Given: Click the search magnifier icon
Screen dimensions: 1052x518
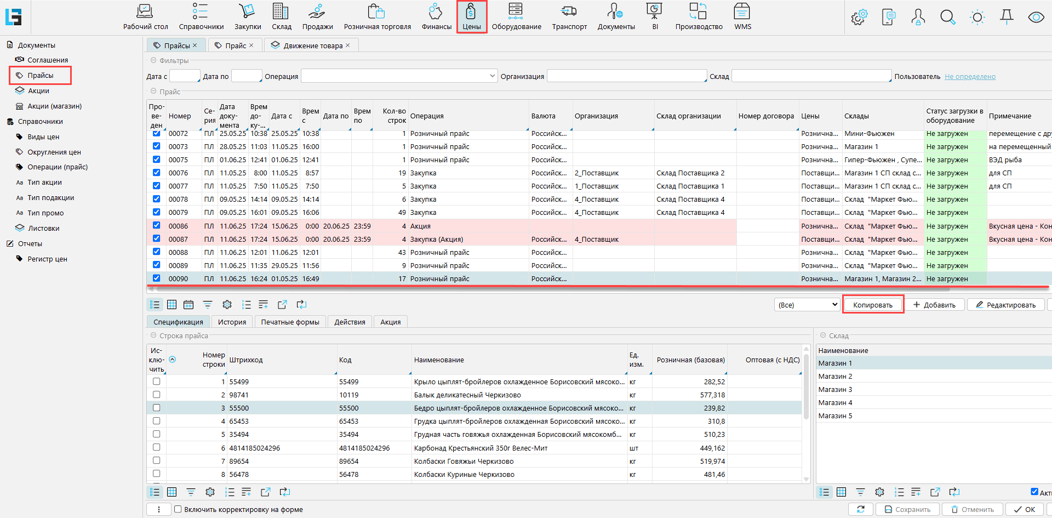Looking at the screenshot, I should (x=947, y=18).
